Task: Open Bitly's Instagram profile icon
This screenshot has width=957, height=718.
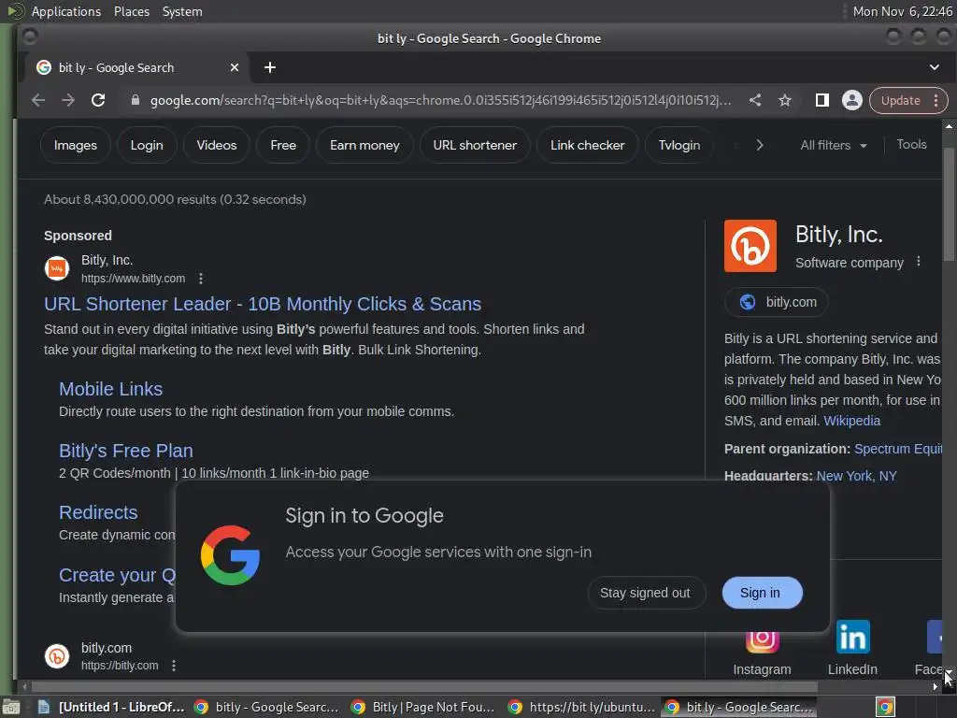Action: [x=762, y=641]
